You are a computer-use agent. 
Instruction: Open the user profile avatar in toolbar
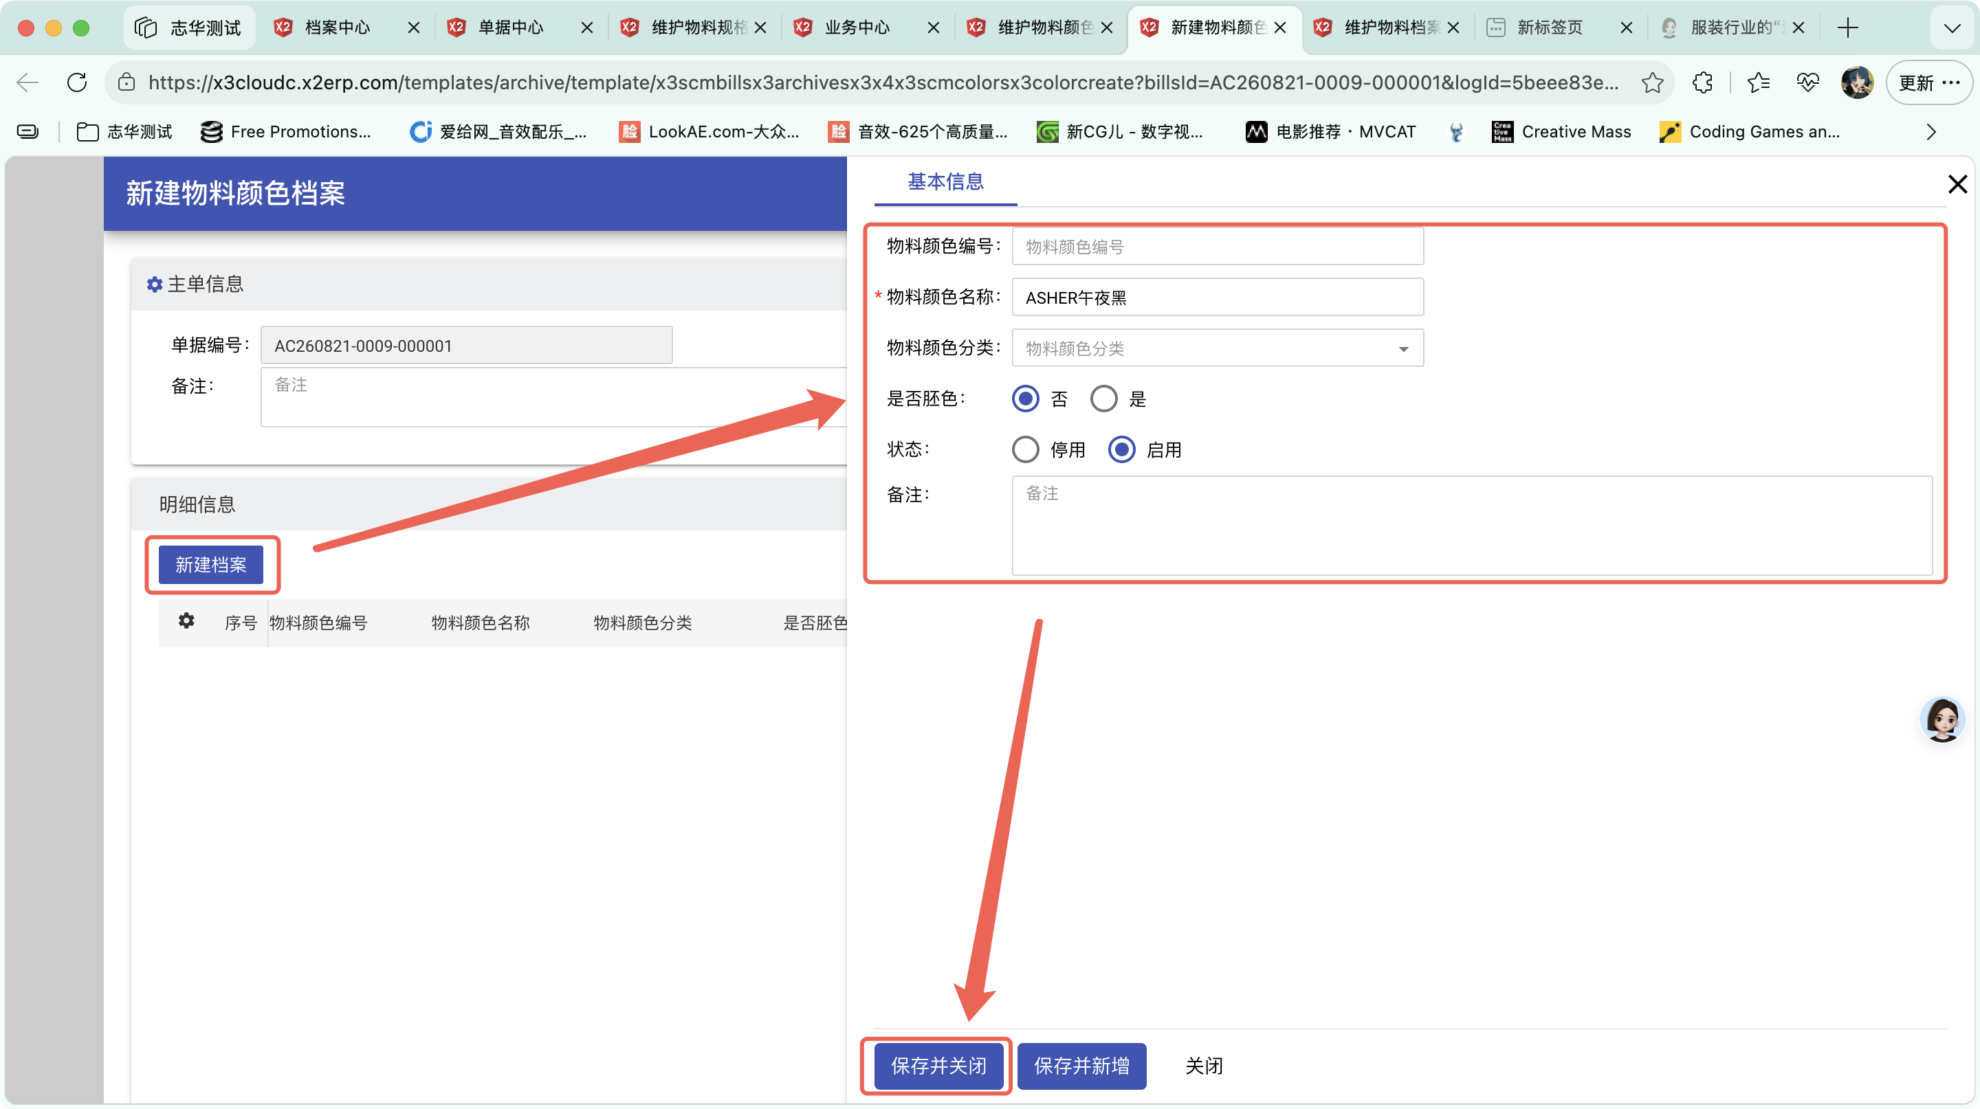[1857, 83]
